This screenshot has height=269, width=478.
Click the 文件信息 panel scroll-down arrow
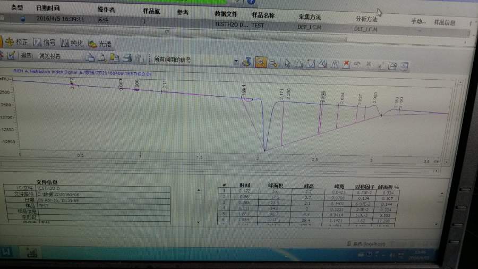tap(199, 222)
